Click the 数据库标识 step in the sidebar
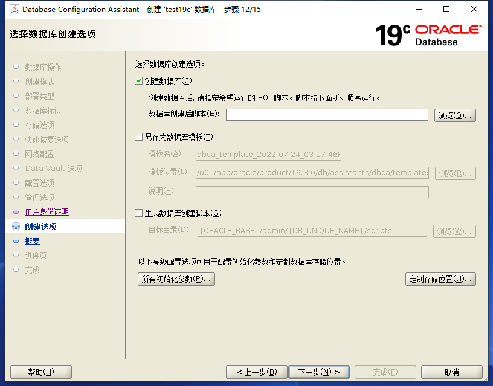 tap(43, 111)
